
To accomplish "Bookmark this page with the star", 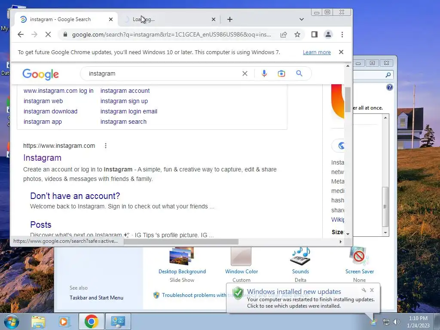I will click(x=297, y=34).
